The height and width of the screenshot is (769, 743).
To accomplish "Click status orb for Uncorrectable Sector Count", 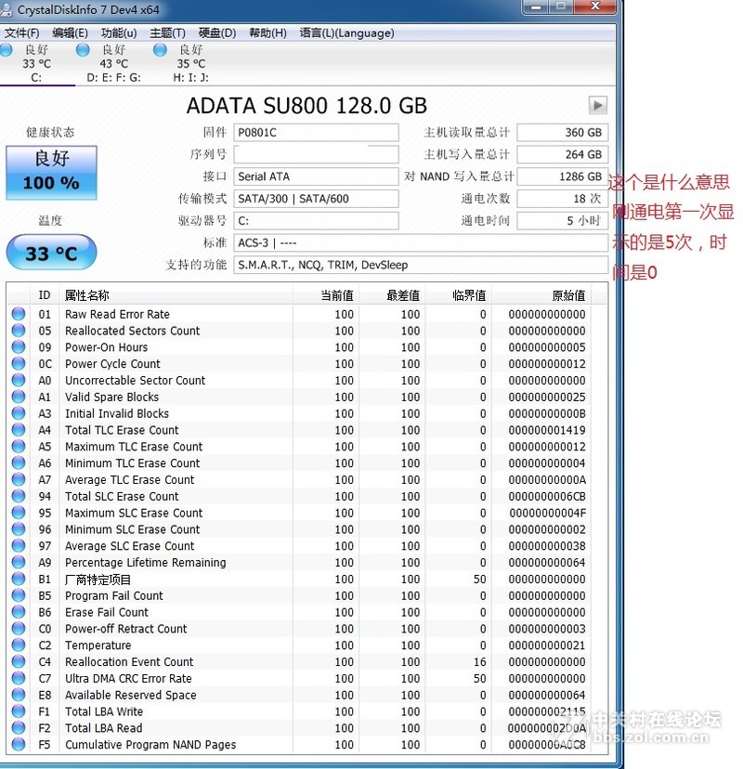I will click(19, 380).
